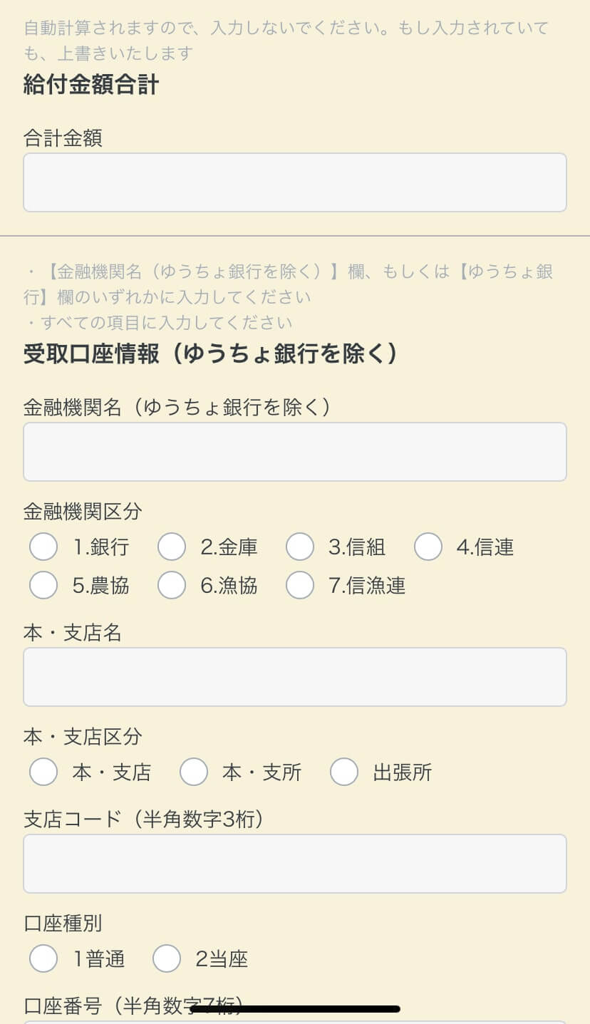Tap the home indicator bar at bottom

coord(295,1009)
